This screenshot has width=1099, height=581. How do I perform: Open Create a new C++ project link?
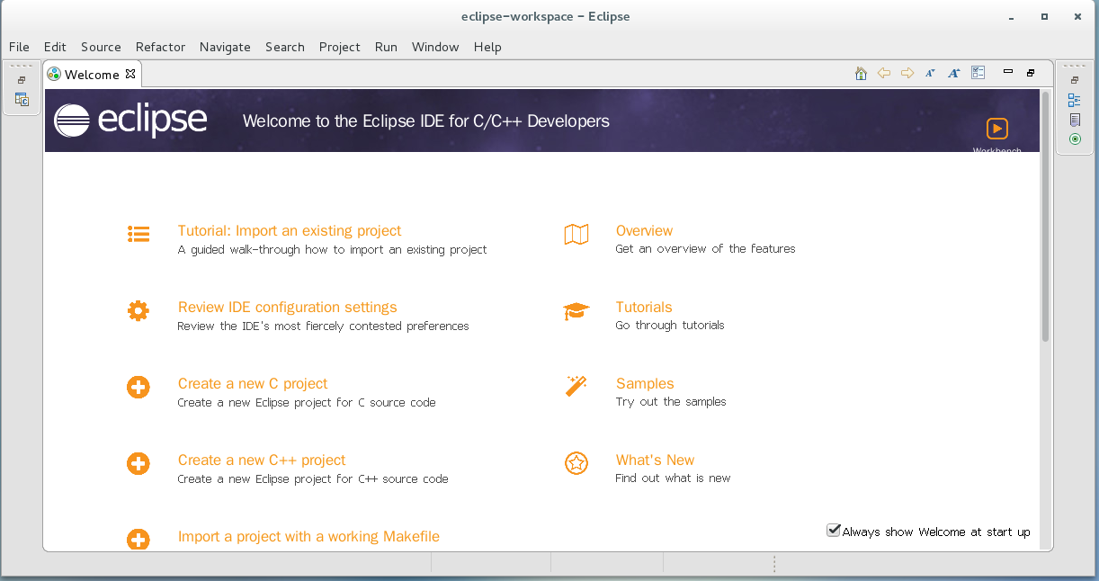click(x=262, y=460)
